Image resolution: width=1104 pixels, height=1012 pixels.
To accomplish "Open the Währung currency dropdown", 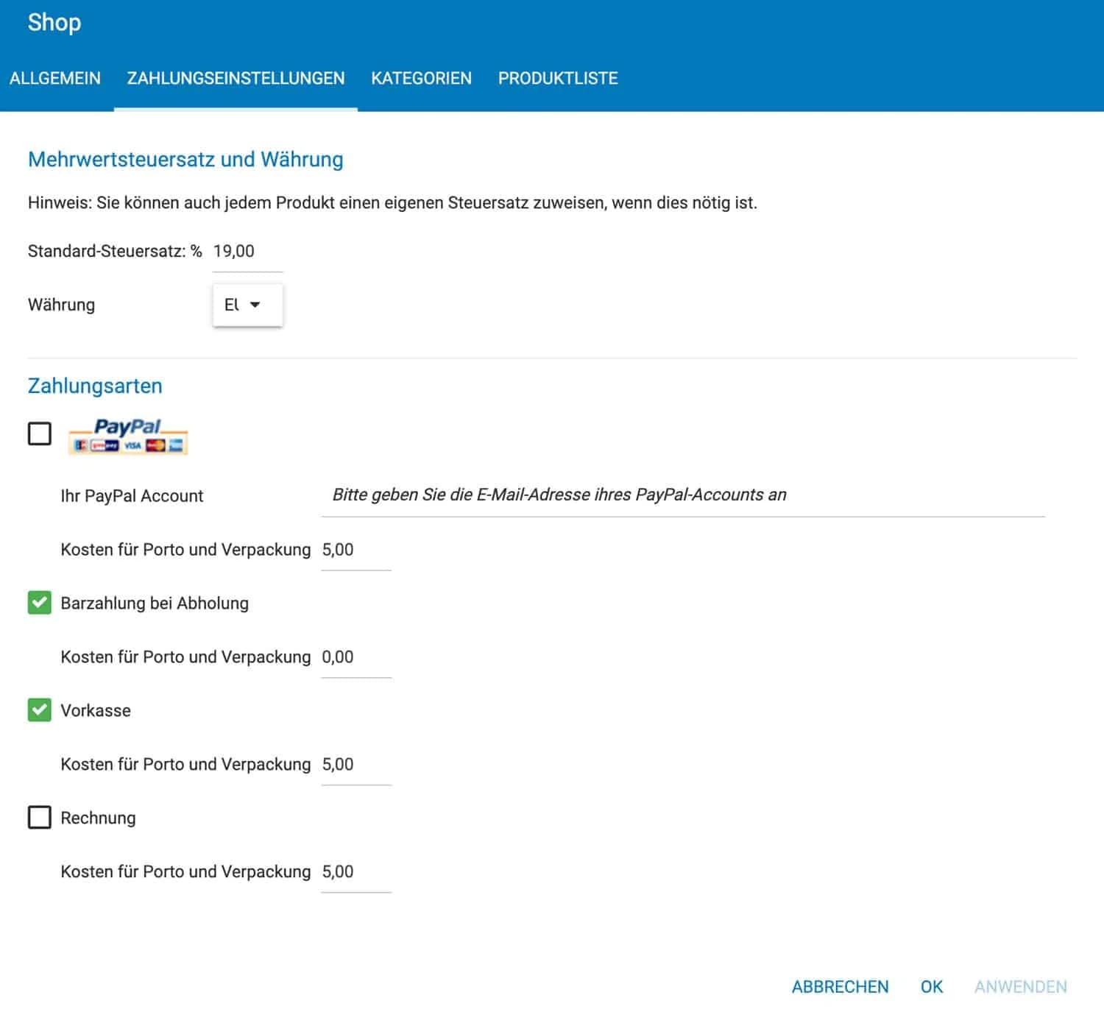I will 247,305.
